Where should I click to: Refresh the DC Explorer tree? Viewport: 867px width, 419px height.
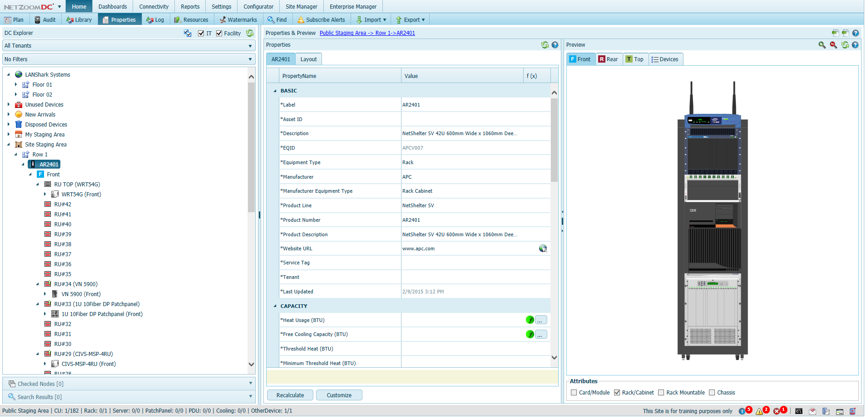[250, 33]
